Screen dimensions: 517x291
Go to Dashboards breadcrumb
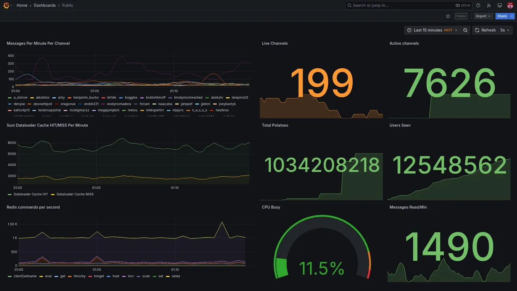(45, 5)
